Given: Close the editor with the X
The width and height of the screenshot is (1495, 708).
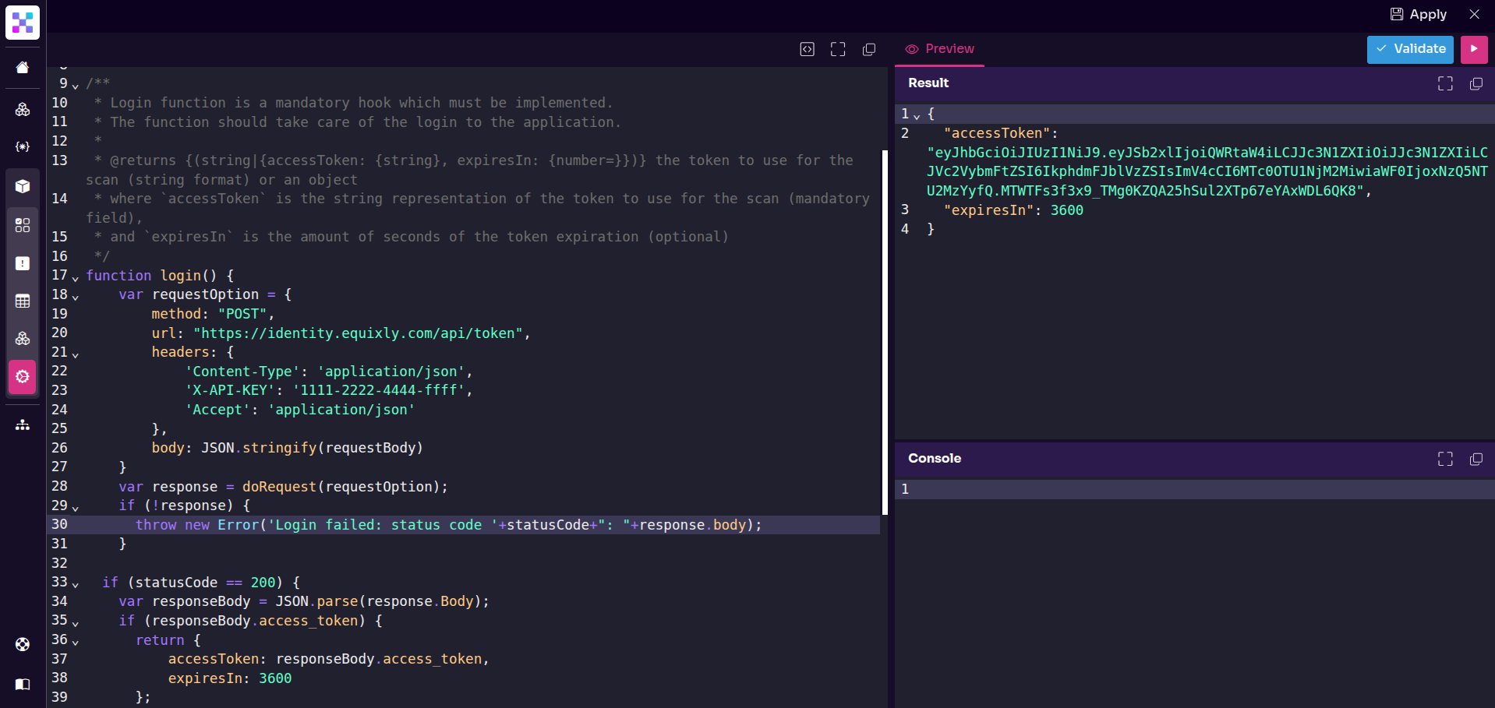Looking at the screenshot, I should tap(1474, 14).
